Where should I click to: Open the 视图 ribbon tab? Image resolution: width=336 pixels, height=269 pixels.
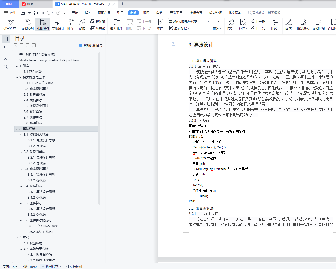[x=146, y=13]
